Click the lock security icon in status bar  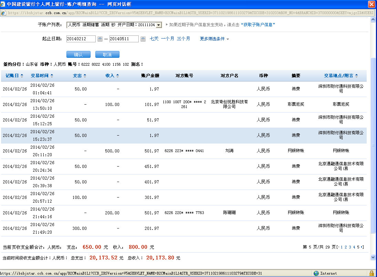(371, 273)
